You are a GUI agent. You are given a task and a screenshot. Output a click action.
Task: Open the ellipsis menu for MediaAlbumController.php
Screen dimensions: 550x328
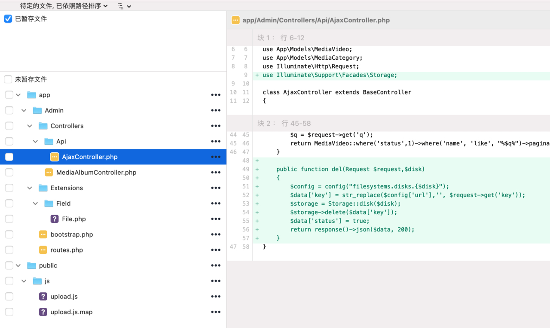[x=216, y=173]
